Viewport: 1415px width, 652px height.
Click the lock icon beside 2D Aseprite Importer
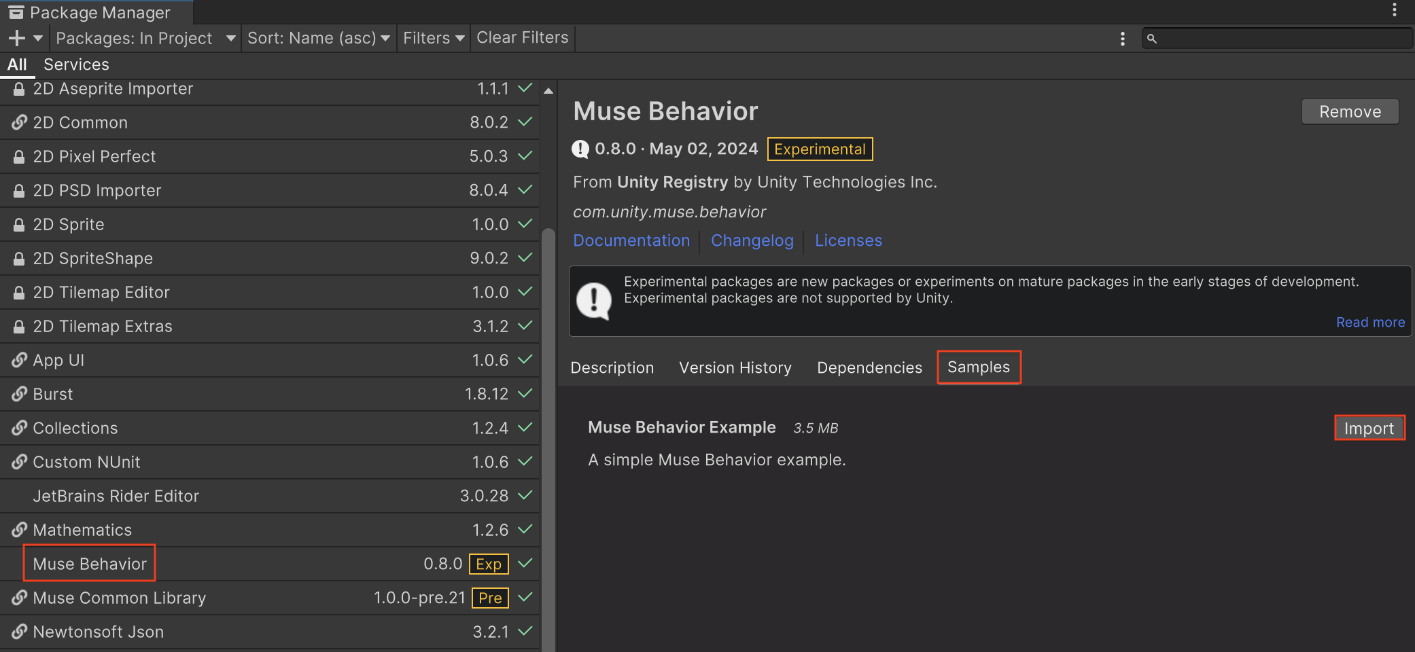19,89
